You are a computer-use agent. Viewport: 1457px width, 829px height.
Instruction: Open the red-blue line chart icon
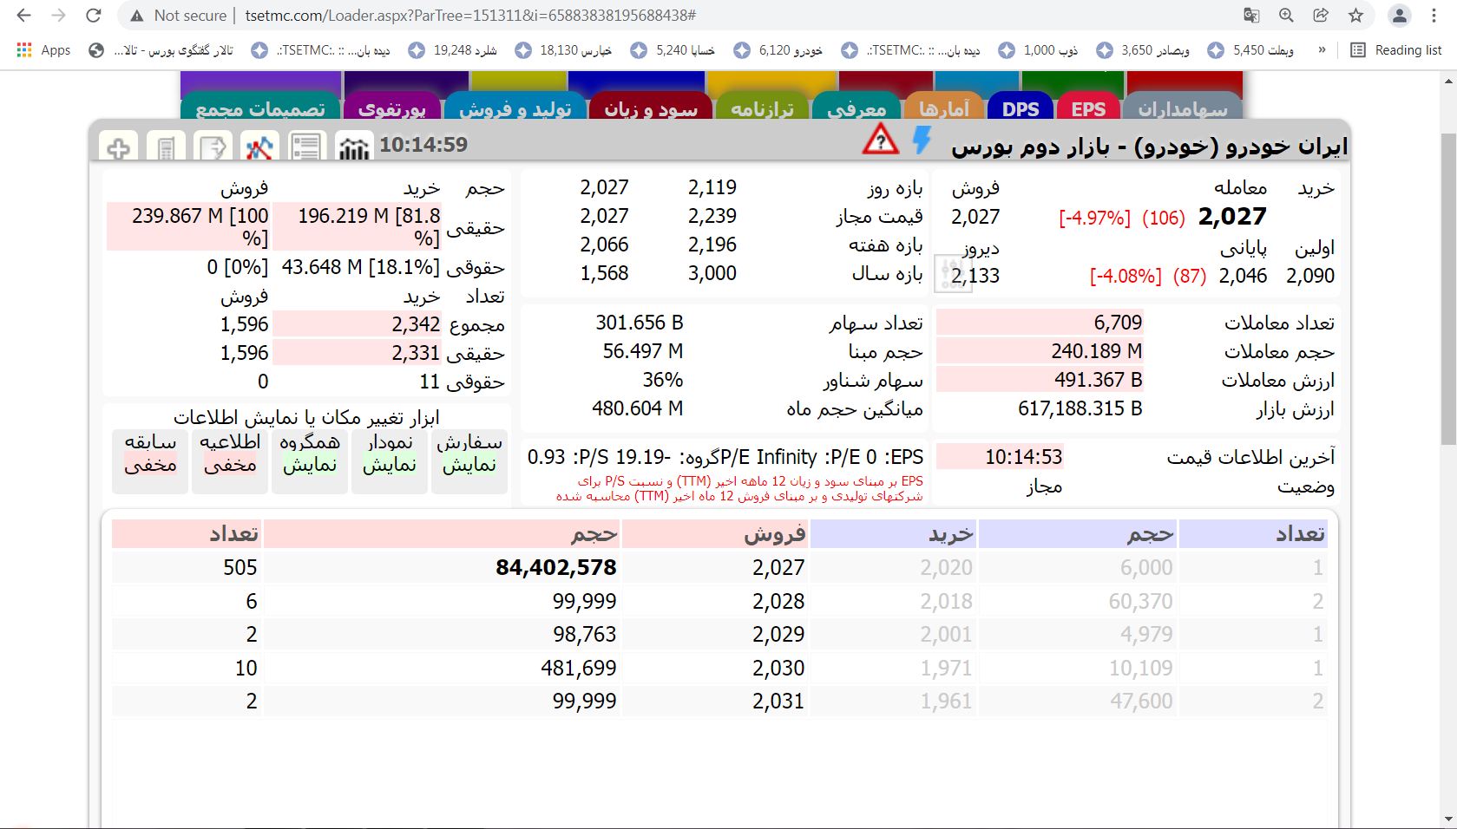pyautogui.click(x=259, y=147)
